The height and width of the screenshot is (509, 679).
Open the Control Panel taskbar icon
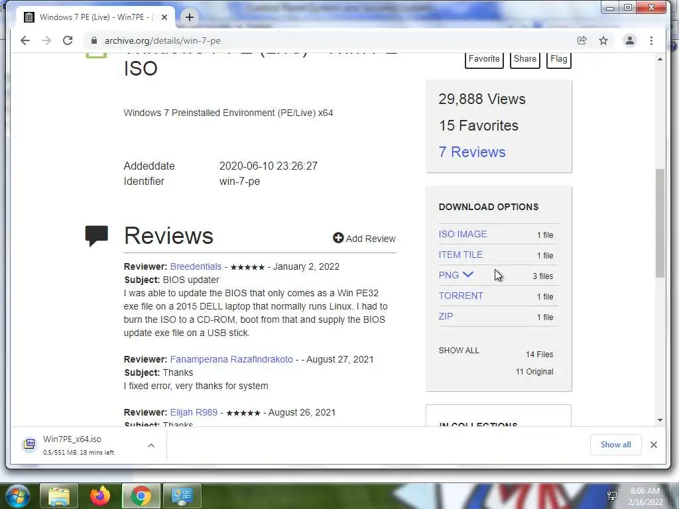click(x=182, y=496)
